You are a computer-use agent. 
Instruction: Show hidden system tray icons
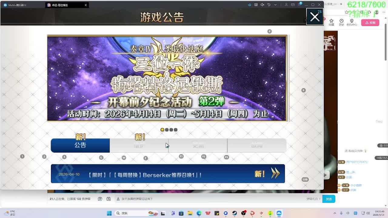[335, 213]
